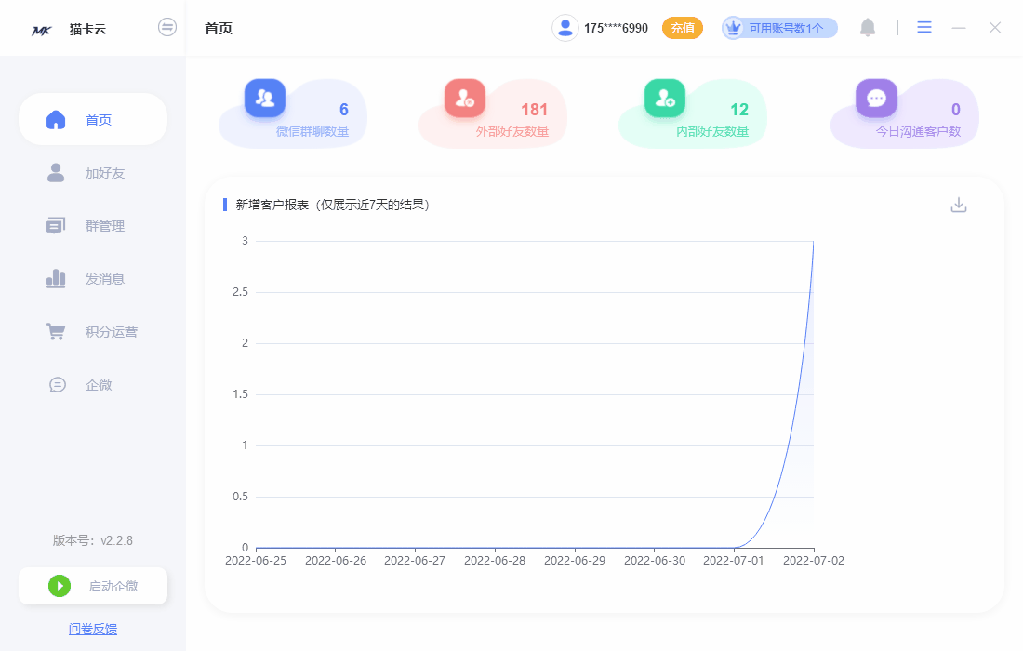The image size is (1023, 651).
Task: Select 发消息 from the sidebar
Action: [93, 279]
